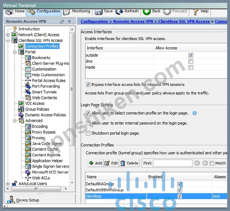Image resolution: width=230 pixels, height=211 pixels.
Task: Expand the Network (Client) Access node
Action: [8, 35]
